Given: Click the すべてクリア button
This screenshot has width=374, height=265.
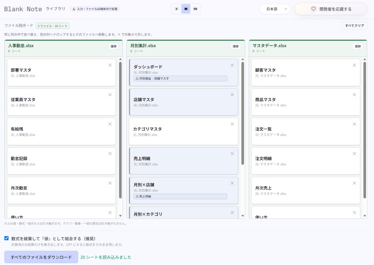Looking at the screenshot, I should coord(354,26).
